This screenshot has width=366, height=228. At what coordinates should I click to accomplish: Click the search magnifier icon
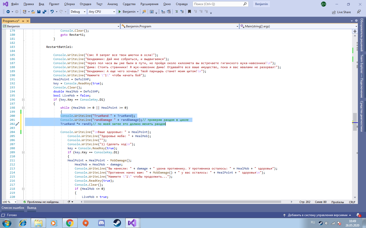coord(245,4)
